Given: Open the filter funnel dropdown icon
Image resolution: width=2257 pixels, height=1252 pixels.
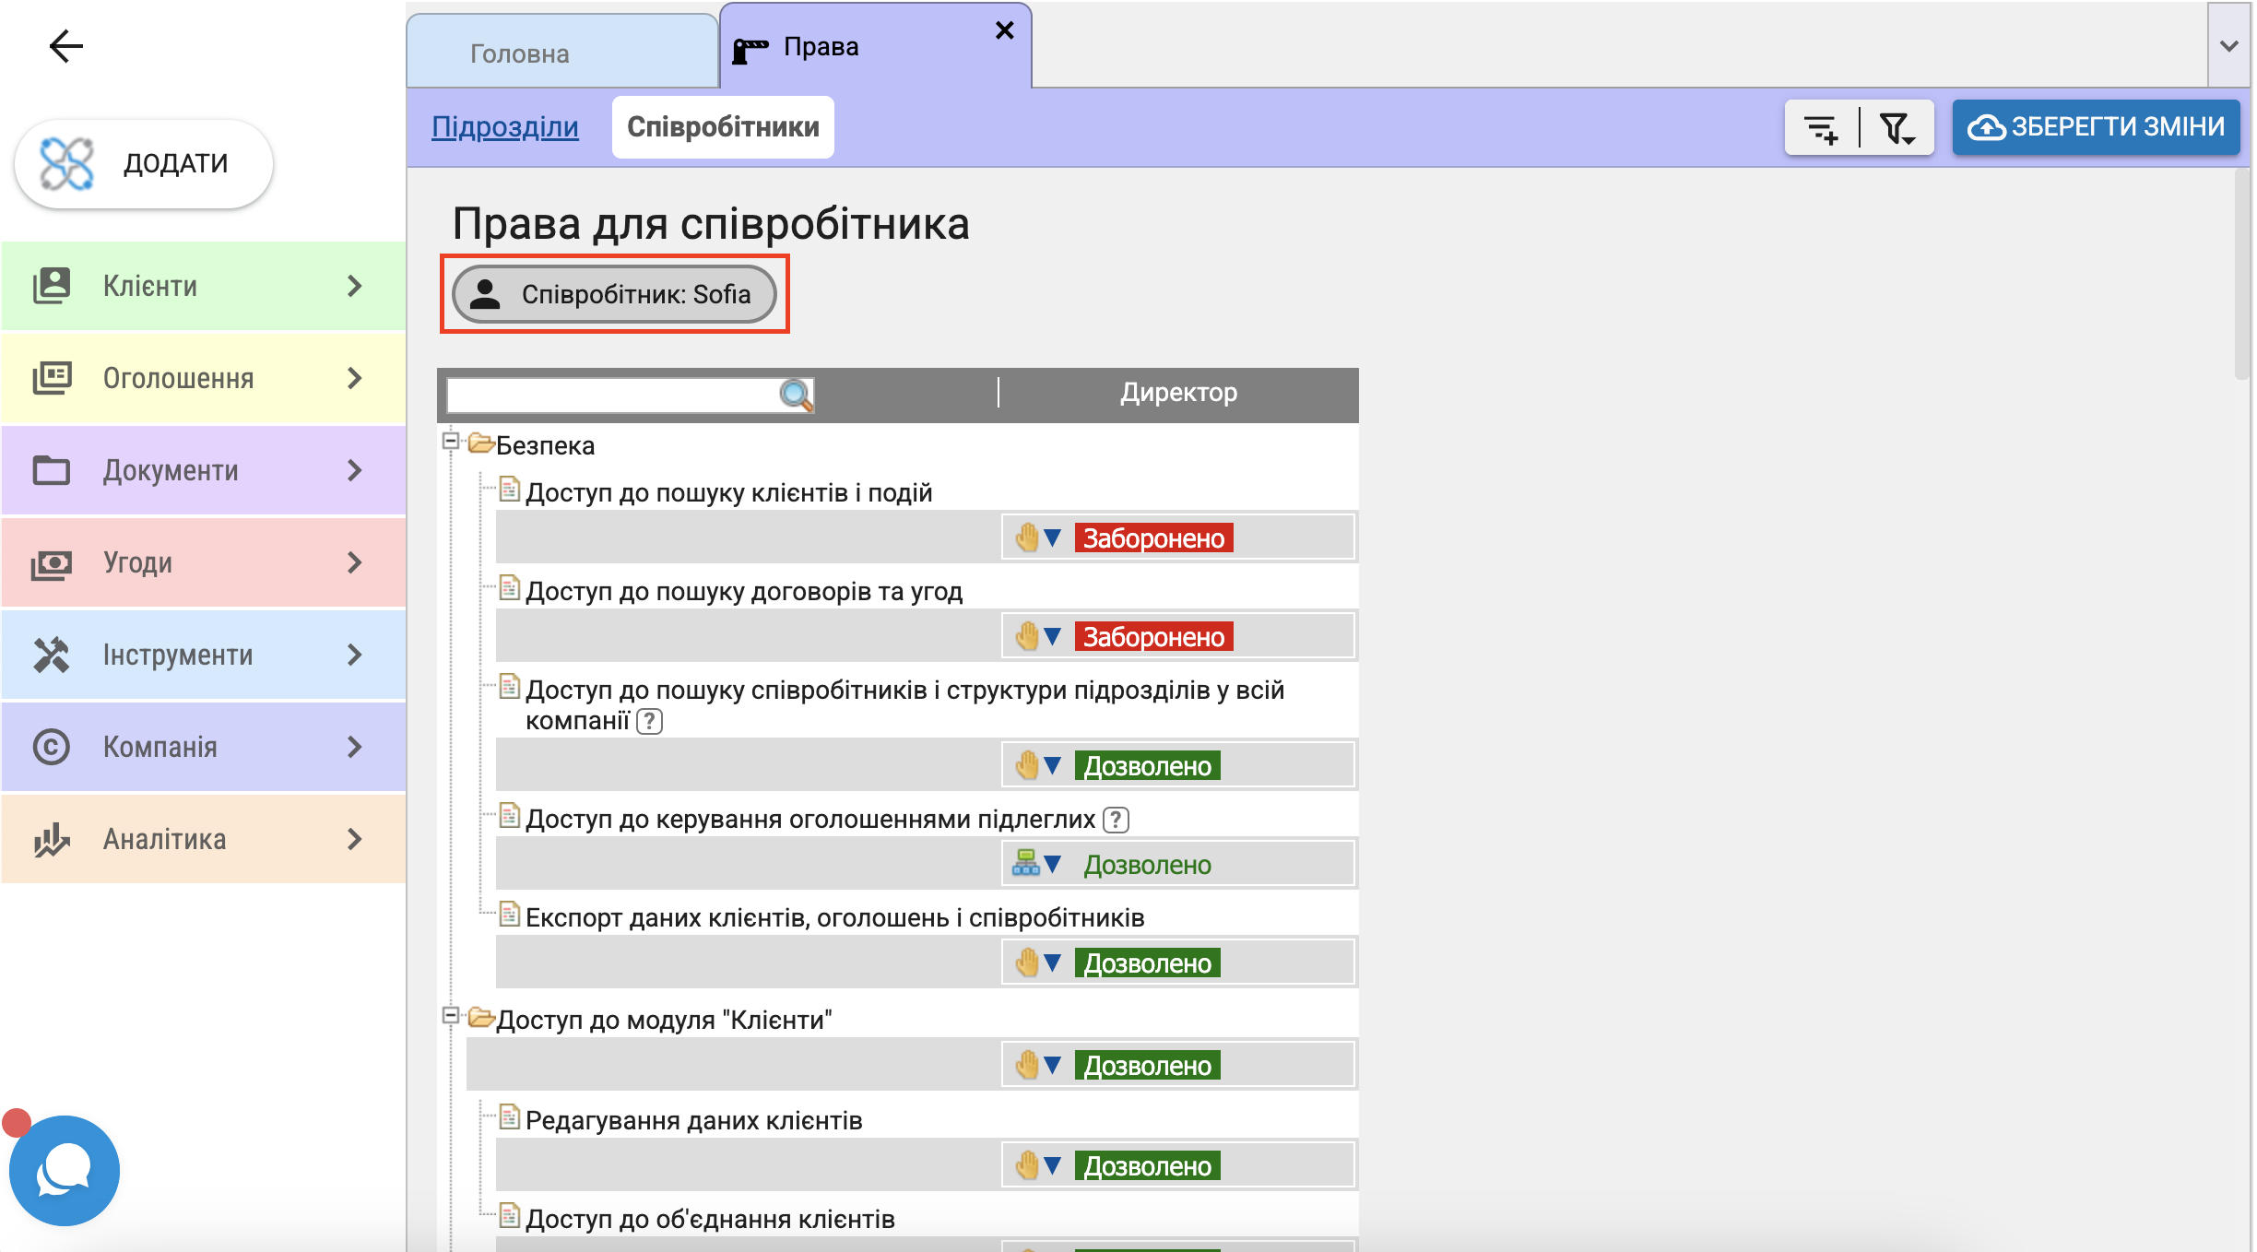Looking at the screenshot, I should click(1897, 128).
